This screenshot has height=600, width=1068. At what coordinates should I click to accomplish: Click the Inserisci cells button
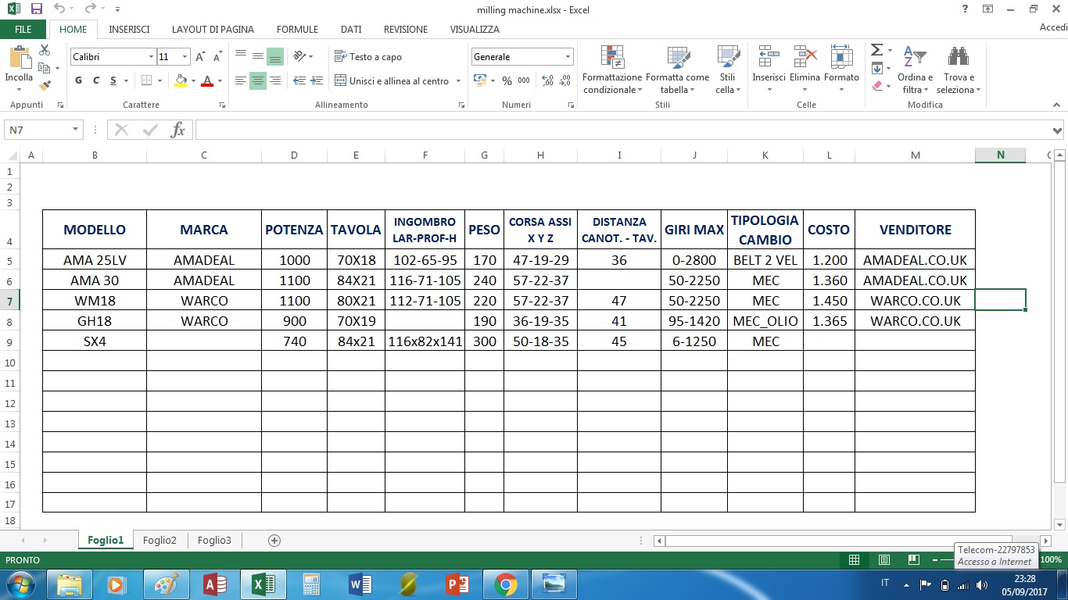769,70
